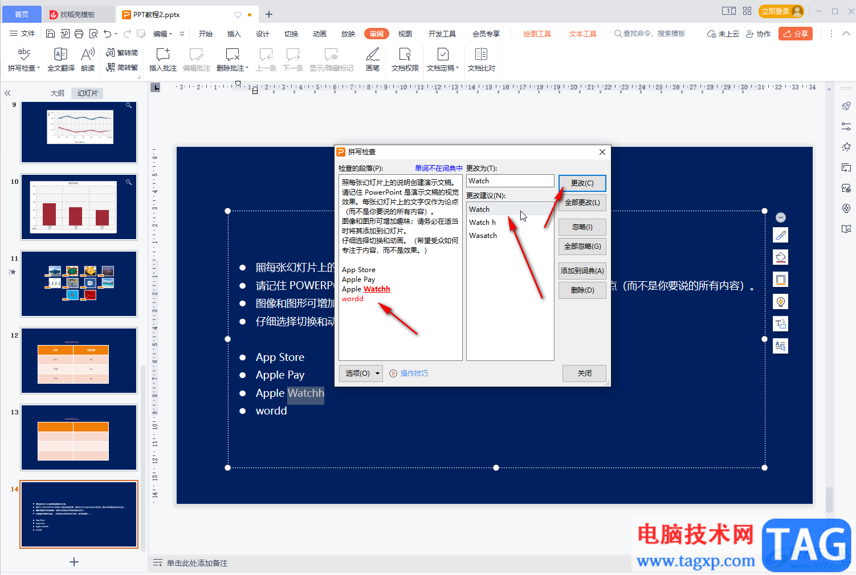Select the 画笔 pen tool
856x575 pixels.
(373, 59)
